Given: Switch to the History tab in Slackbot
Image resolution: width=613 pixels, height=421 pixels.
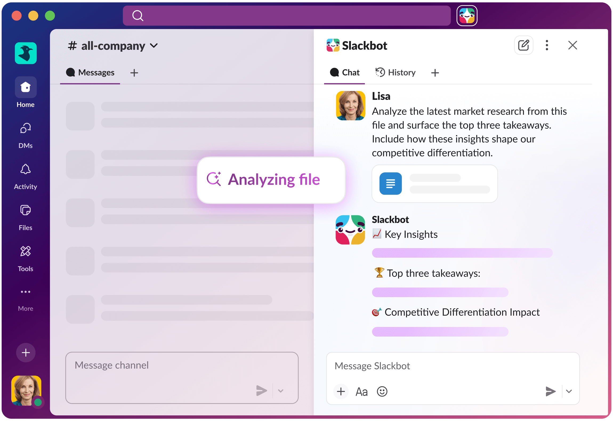Looking at the screenshot, I should pos(395,72).
